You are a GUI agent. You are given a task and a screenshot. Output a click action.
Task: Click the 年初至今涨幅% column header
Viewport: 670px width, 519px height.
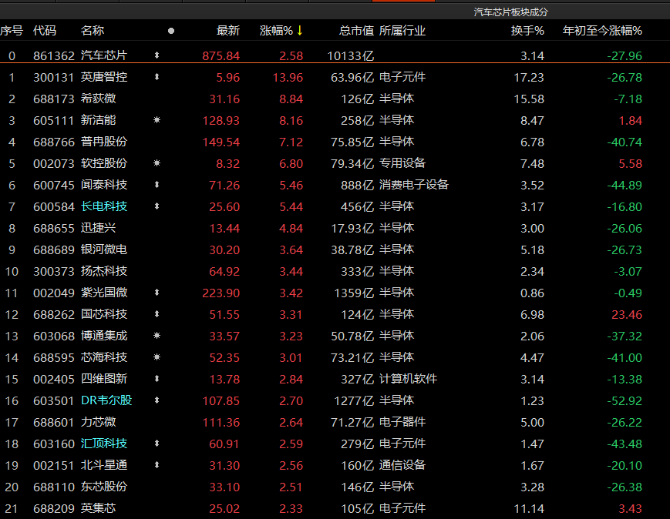(602, 31)
